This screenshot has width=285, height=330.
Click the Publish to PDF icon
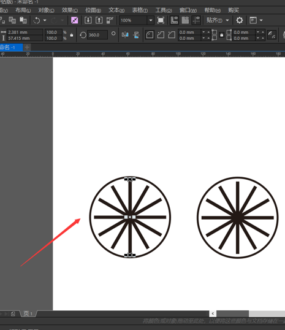click(x=110, y=20)
